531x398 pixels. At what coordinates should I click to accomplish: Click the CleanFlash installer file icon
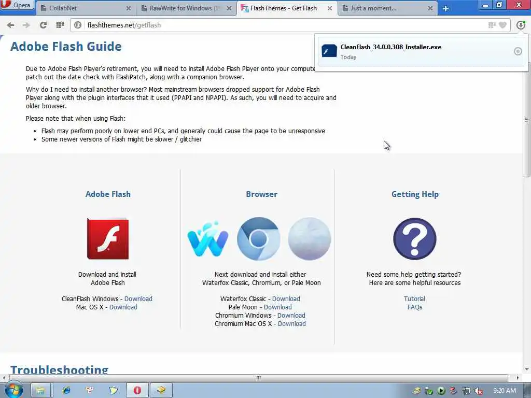pos(329,51)
